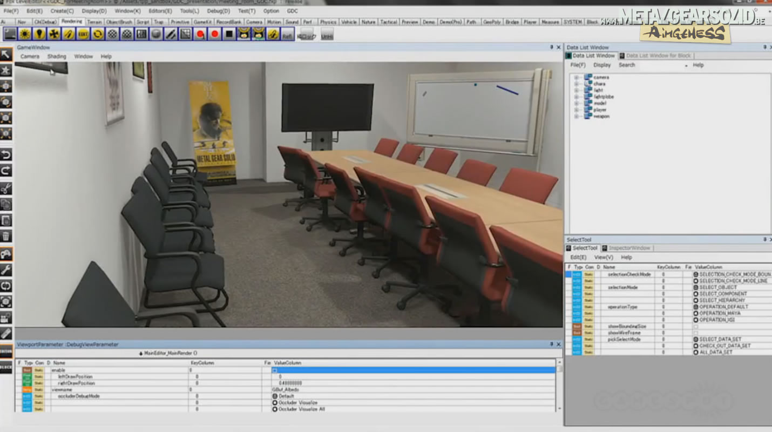This screenshot has height=432, width=772.
Task: Open Shading menu in GameWindow
Action: [56, 56]
